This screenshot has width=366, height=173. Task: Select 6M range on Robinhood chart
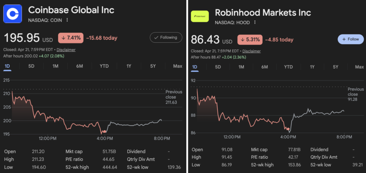click(x=264, y=67)
